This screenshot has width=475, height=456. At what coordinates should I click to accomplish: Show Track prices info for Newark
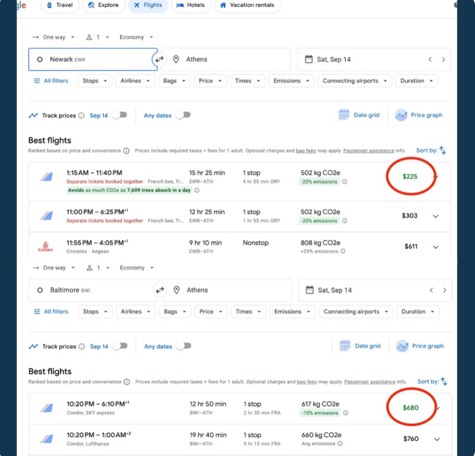coord(81,115)
